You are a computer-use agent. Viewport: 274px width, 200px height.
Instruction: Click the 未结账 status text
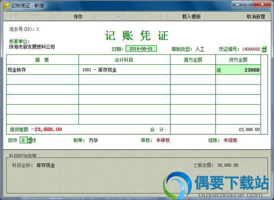point(230,140)
